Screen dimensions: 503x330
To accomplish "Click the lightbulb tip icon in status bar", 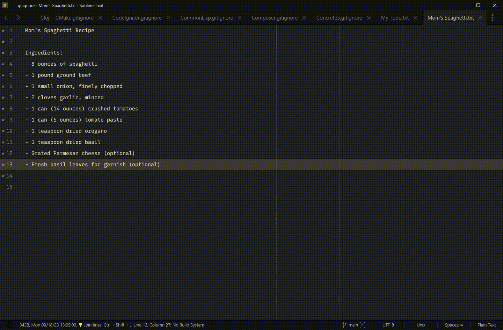I will 80,325.
